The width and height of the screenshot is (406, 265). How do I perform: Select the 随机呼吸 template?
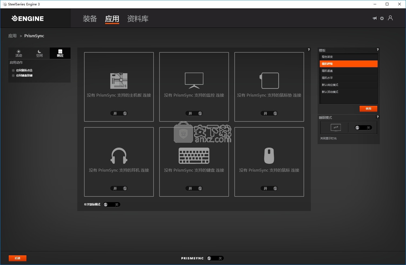pyautogui.click(x=348, y=64)
